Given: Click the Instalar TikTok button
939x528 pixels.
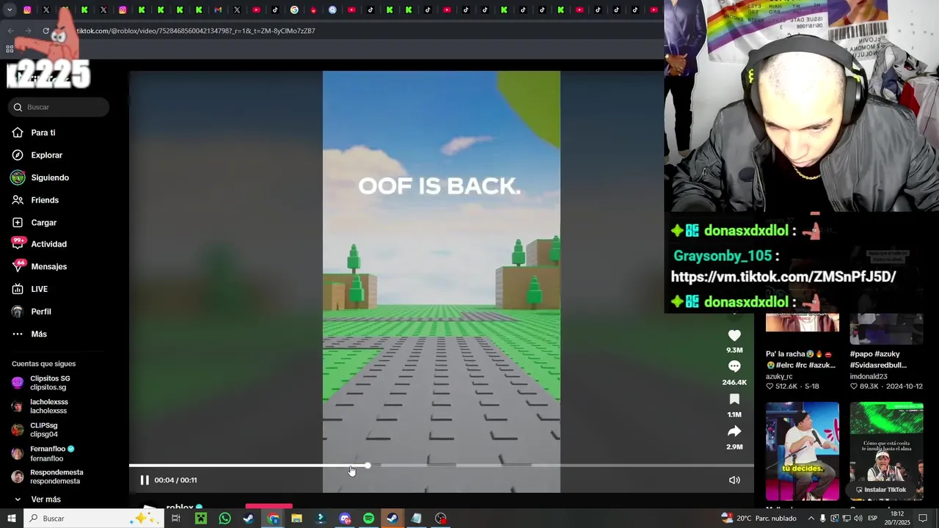Looking at the screenshot, I should 880,490.
